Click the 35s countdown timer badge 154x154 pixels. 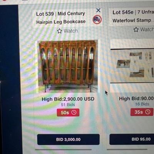pyautogui.click(x=142, y=112)
